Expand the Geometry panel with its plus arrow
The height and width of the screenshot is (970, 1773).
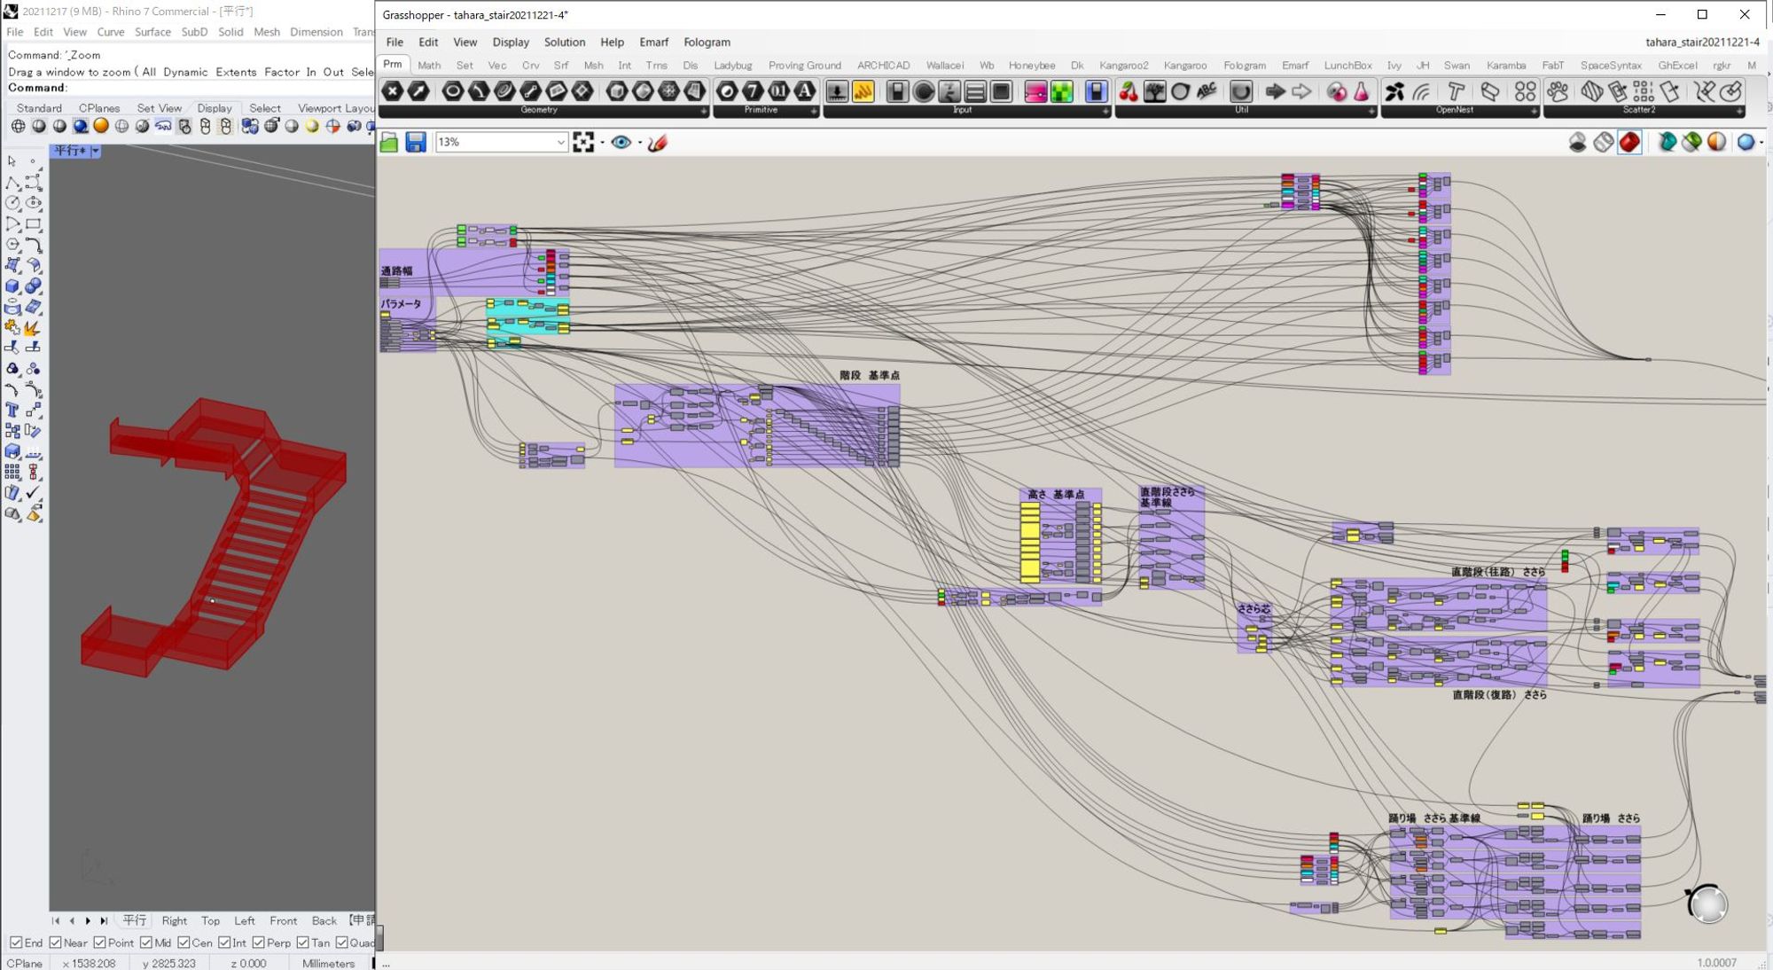704,111
